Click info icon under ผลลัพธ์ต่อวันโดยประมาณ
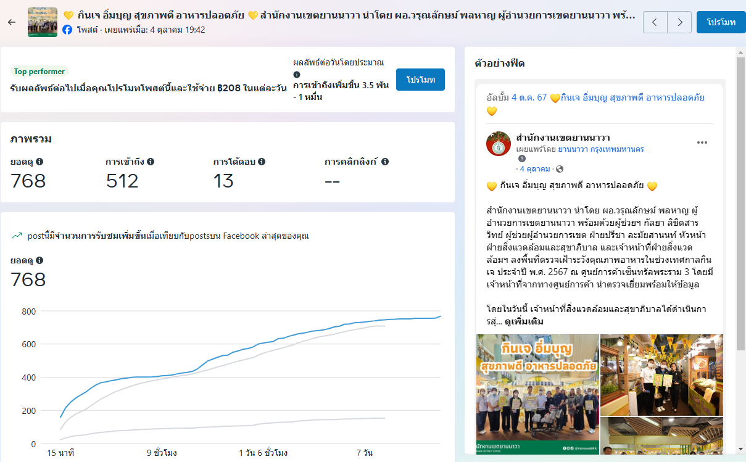 (x=297, y=74)
